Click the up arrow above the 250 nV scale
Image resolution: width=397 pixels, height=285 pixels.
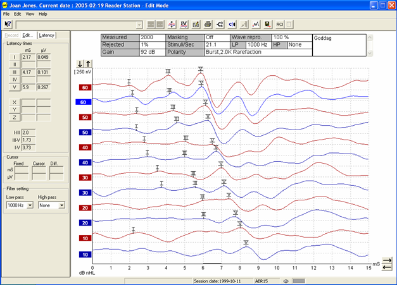tap(87, 64)
